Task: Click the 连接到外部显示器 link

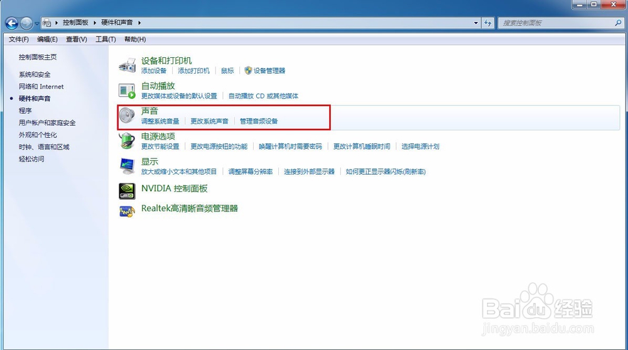Action: pos(309,172)
